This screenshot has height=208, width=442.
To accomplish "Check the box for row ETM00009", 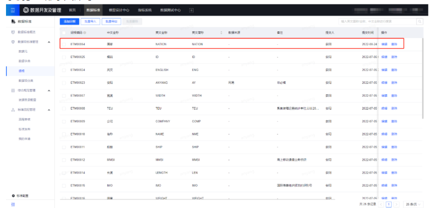I will pyautogui.click(x=64, y=121).
